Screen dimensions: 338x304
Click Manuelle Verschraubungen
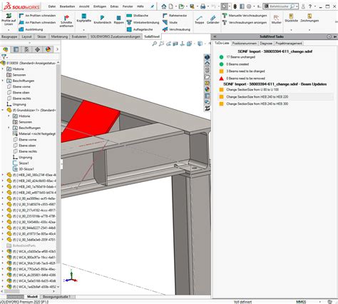pos(245,16)
